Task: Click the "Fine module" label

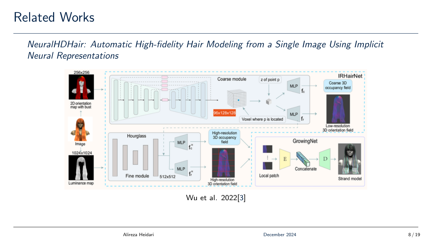Action: [x=137, y=176]
